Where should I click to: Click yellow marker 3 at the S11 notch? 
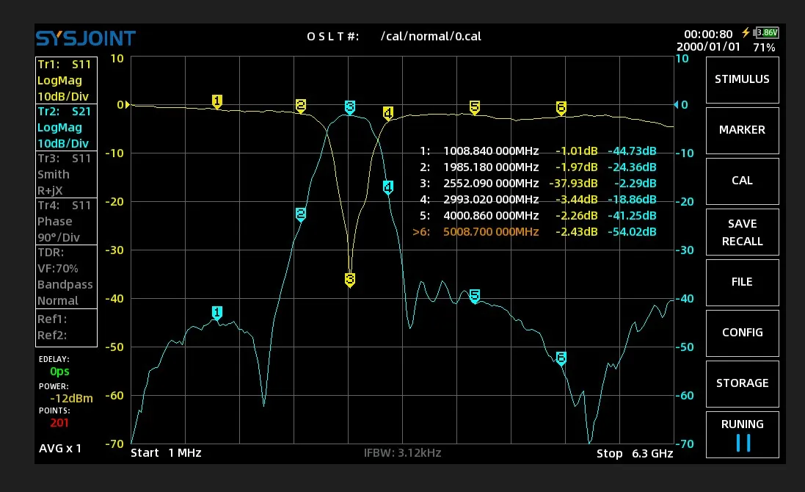click(x=350, y=280)
